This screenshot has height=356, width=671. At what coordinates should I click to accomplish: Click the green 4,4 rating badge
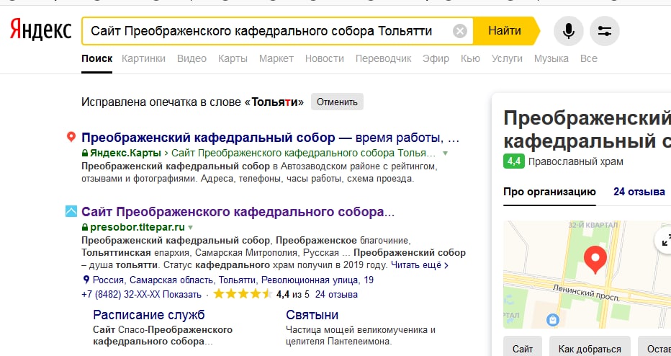pyautogui.click(x=513, y=161)
